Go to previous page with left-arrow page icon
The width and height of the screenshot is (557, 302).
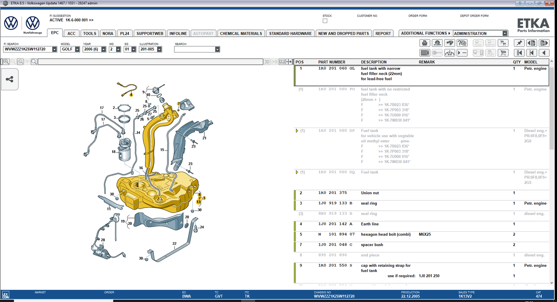click(531, 43)
